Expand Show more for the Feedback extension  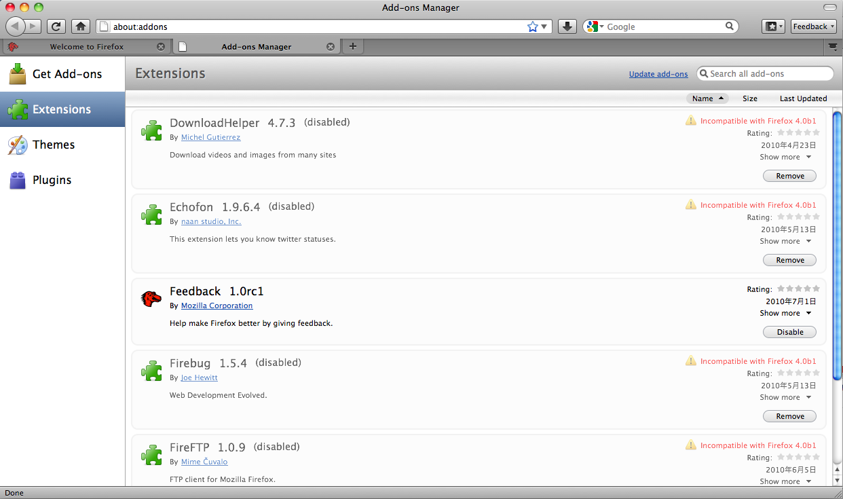(785, 313)
